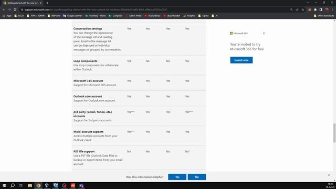
Task: Toggle the Chrome side panel icon
Action: pyautogui.click(x=321, y=9)
